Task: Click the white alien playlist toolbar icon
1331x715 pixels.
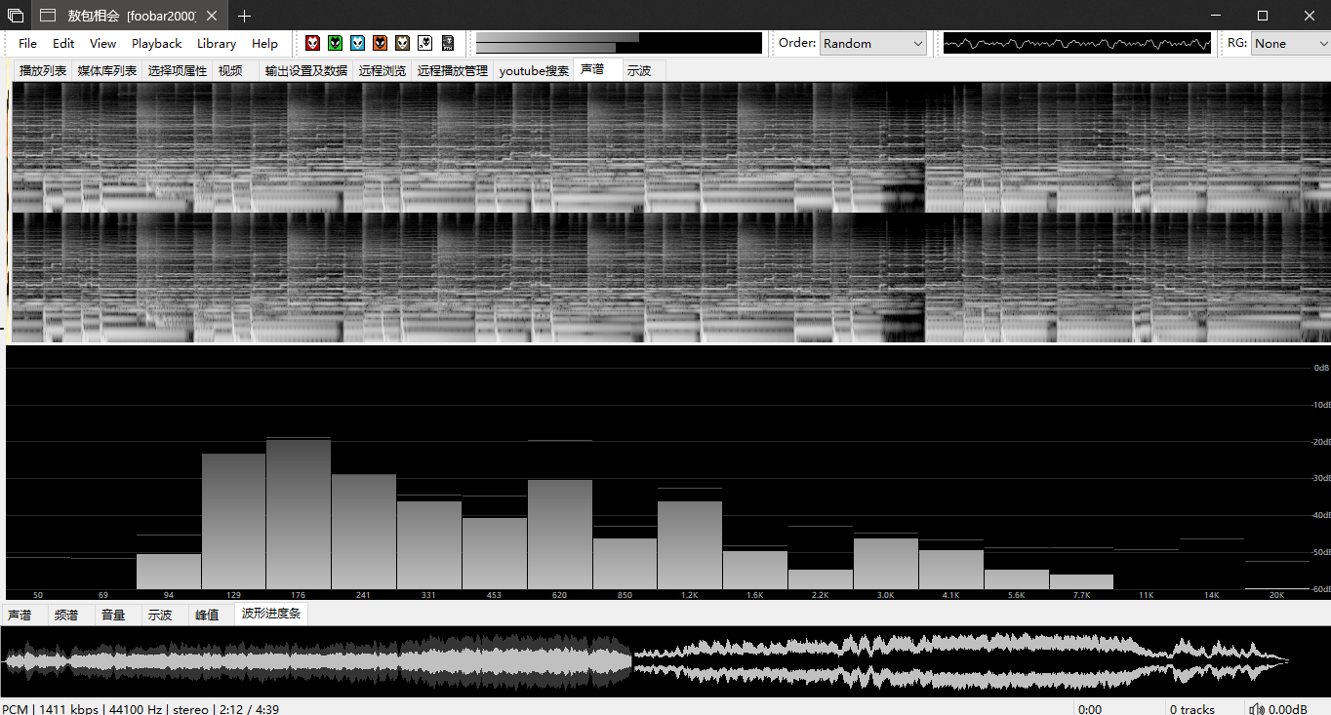Action: tap(424, 43)
